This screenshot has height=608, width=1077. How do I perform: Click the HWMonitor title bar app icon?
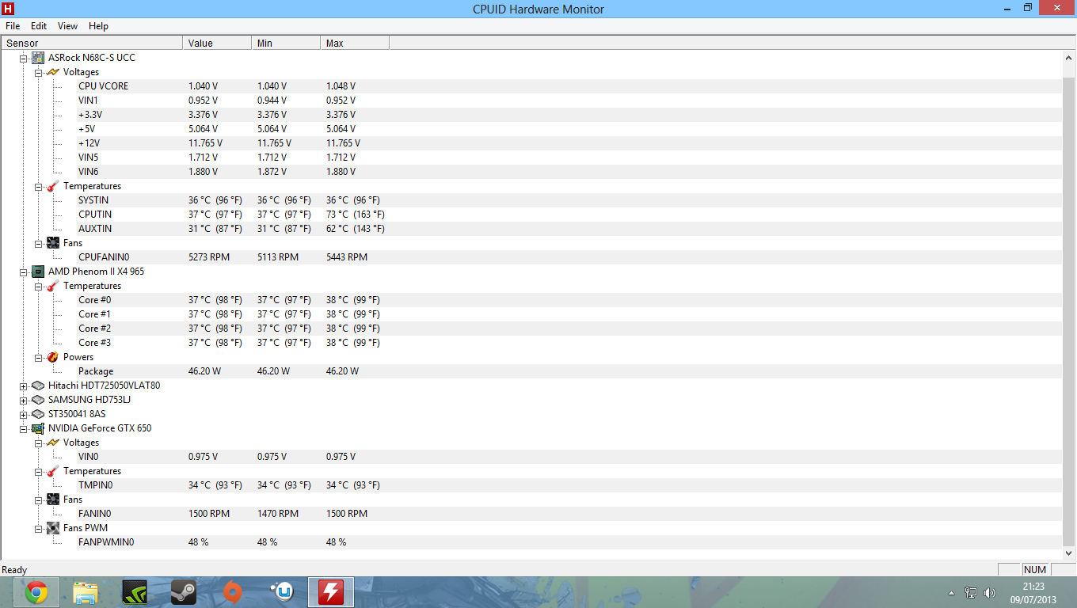click(x=9, y=9)
